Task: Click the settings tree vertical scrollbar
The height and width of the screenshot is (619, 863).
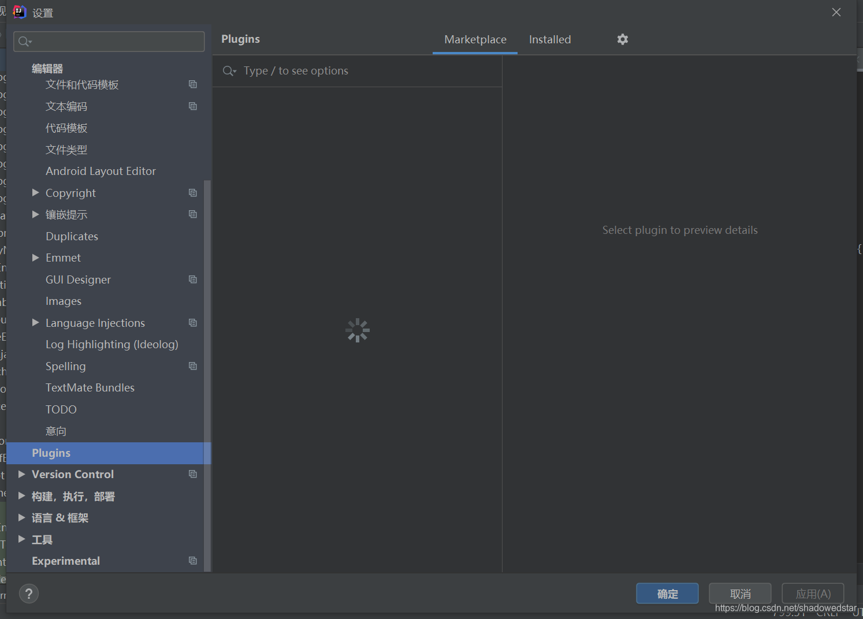Action: [207, 375]
